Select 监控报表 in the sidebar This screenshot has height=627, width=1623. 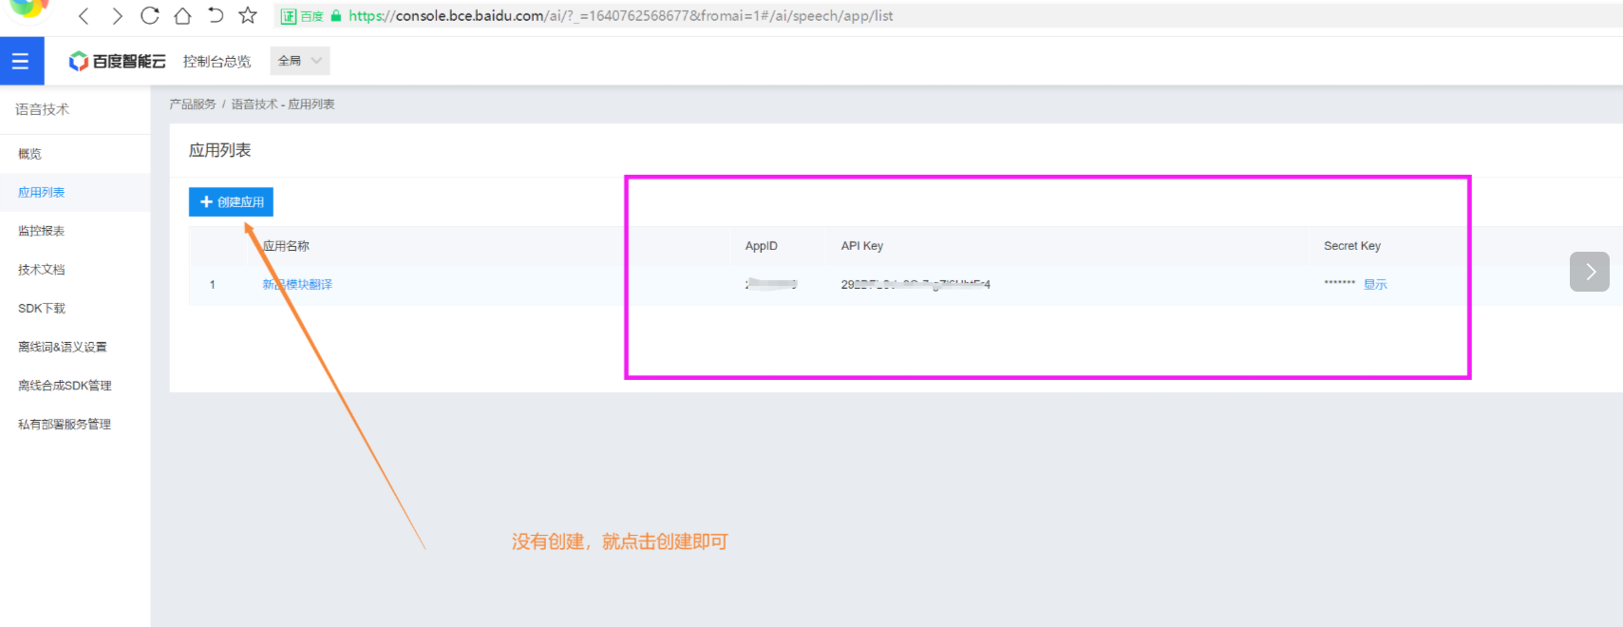(41, 231)
